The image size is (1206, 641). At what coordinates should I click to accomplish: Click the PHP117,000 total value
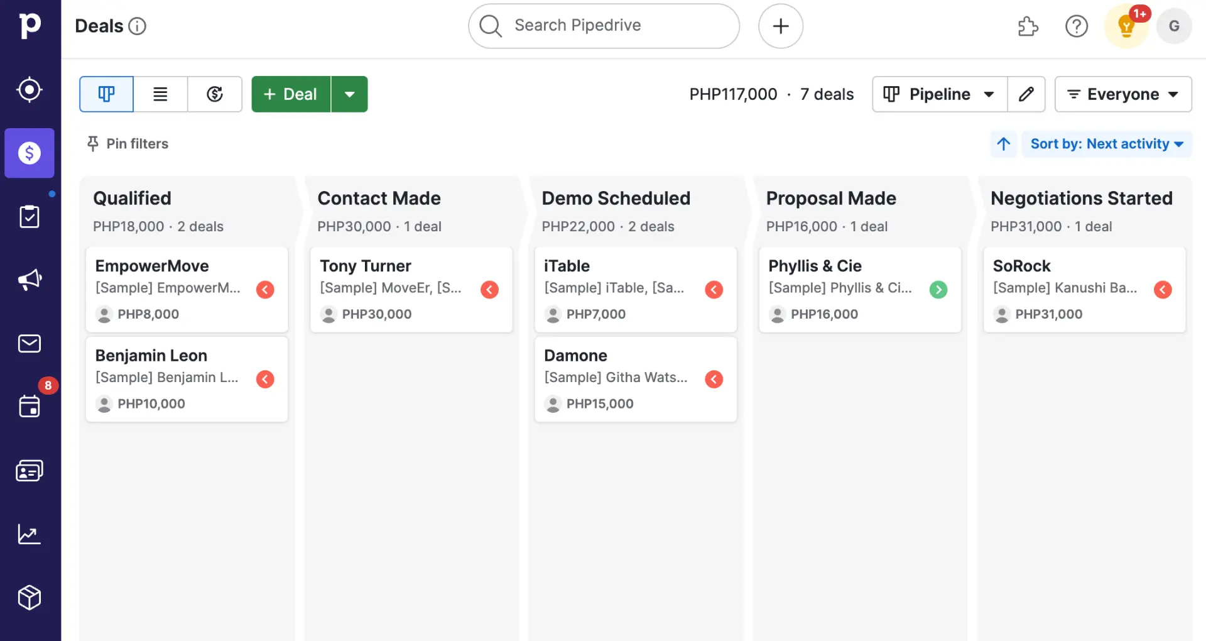[733, 94]
